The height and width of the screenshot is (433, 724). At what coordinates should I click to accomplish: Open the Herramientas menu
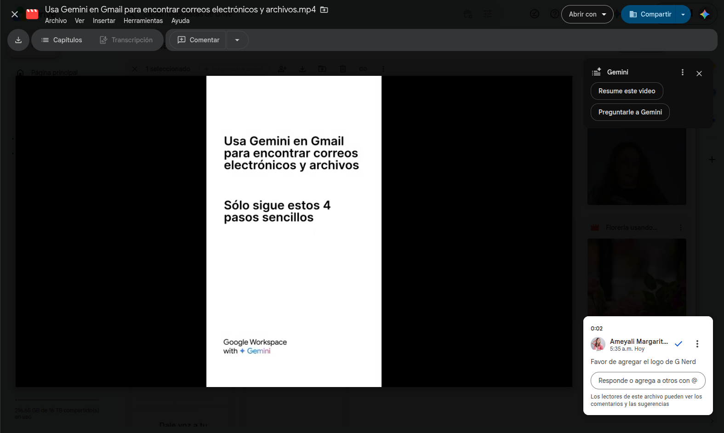pos(143,21)
